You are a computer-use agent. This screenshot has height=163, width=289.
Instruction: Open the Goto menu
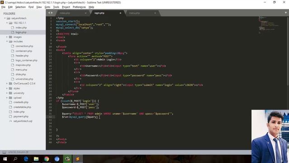point(47,7)
